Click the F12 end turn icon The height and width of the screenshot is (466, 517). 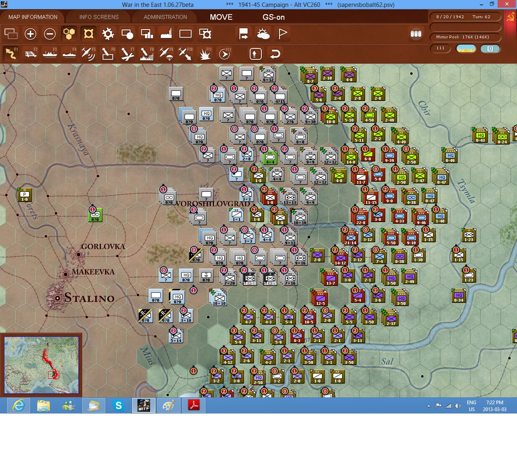[225, 53]
